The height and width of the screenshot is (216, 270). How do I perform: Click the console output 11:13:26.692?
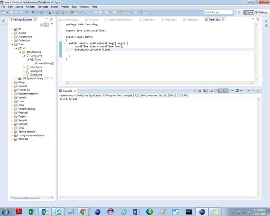click(x=69, y=99)
